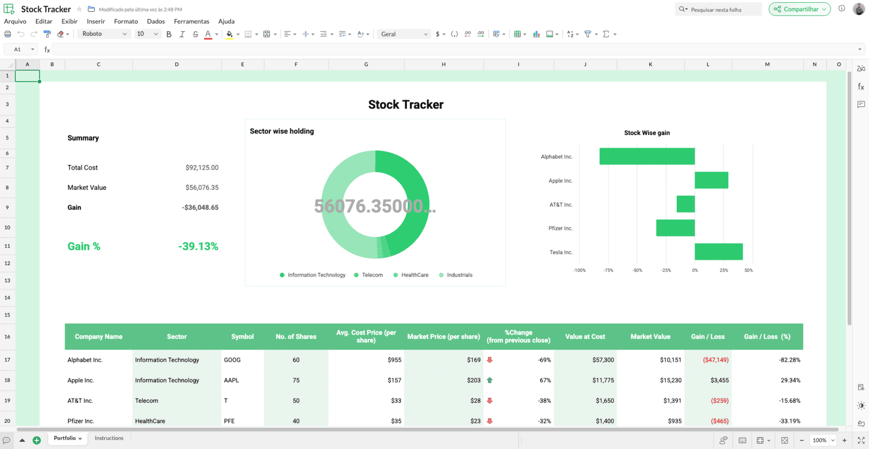Click the zoom in plus button
869x449 pixels.
845,440
